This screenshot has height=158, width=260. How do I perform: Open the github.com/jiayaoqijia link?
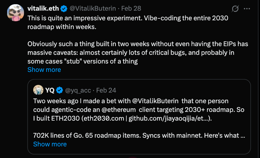(169, 118)
